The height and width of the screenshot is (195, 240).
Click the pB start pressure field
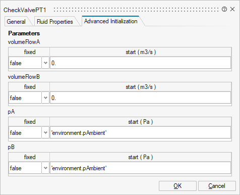[140, 168]
